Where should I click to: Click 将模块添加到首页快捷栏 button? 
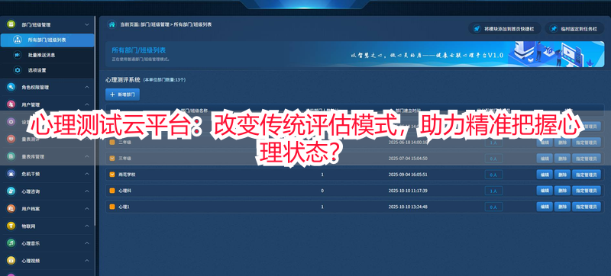coord(504,28)
